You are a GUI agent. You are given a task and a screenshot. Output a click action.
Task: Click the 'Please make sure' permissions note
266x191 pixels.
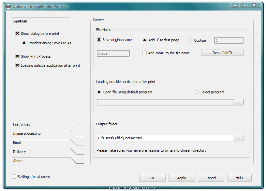click(152, 150)
